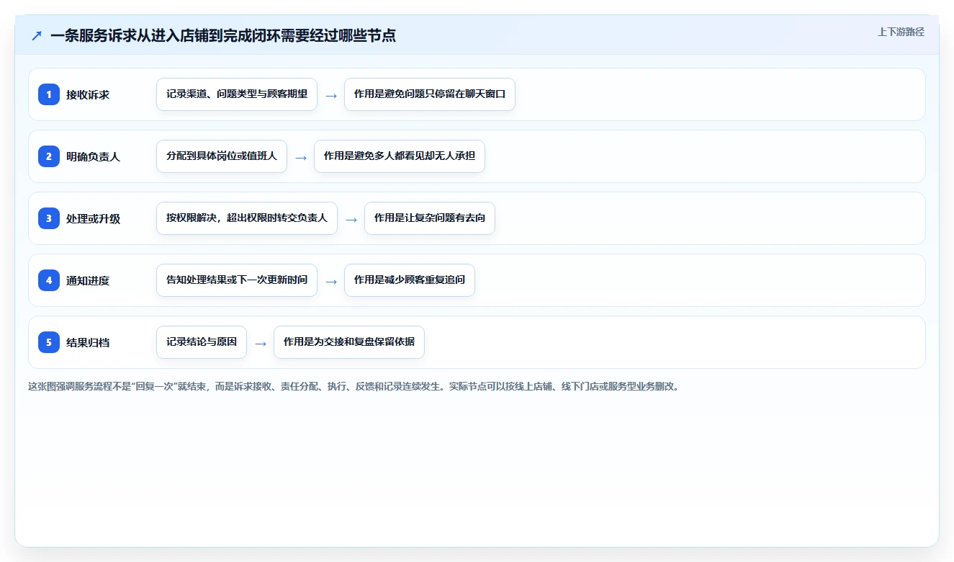Select step badge 2 for 明确负责人
The height and width of the screenshot is (562, 954).
(49, 156)
